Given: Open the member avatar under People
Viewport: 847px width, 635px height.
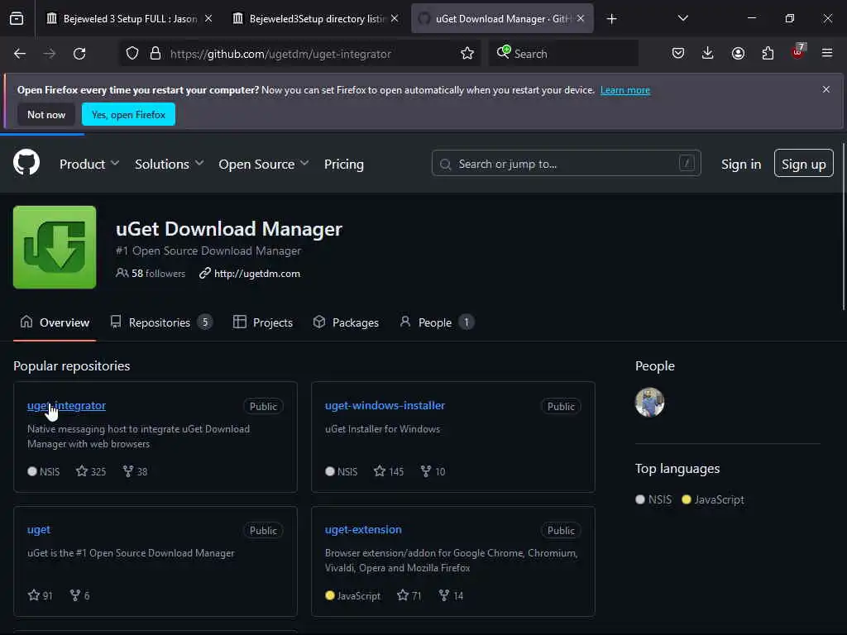Looking at the screenshot, I should pos(649,403).
